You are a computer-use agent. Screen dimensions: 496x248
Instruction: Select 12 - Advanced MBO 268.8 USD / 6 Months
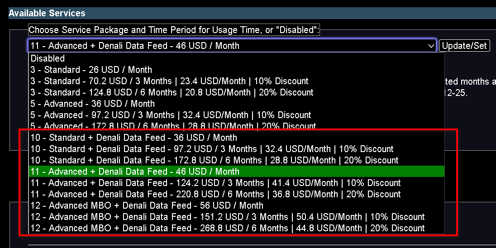(x=237, y=228)
